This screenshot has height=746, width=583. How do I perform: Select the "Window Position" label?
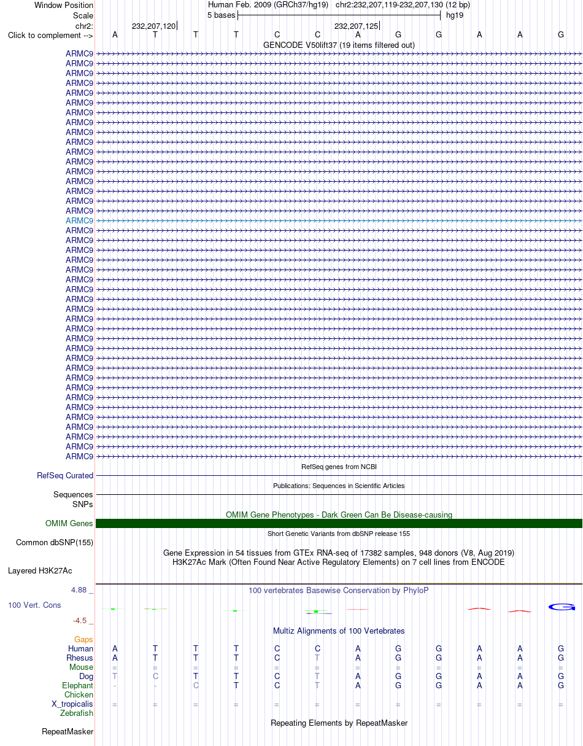coord(64,5)
